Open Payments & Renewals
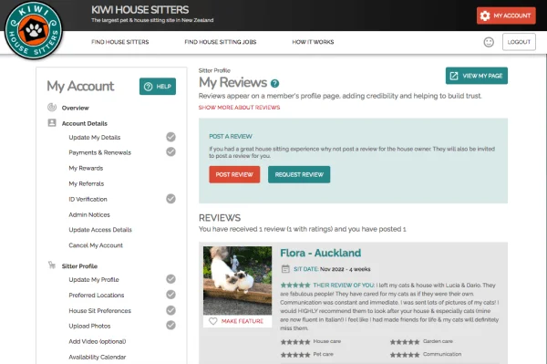The width and height of the screenshot is (547, 364). point(99,152)
